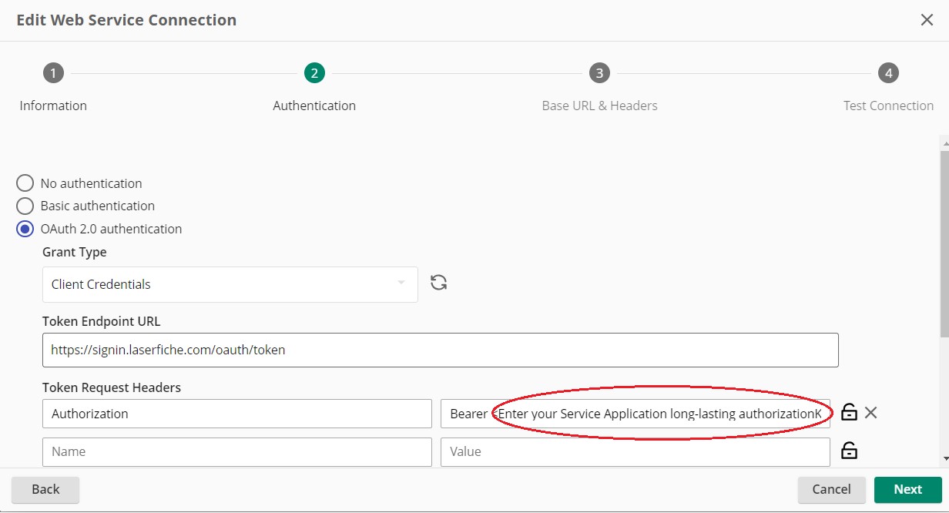
Task: Click the empty header Name field
Action: point(236,451)
